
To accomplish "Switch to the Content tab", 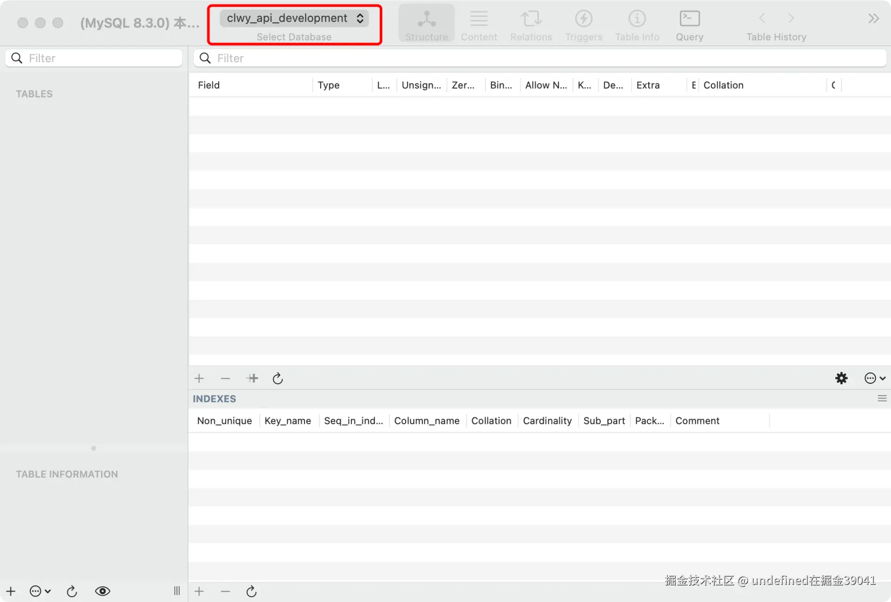I will pos(478,24).
